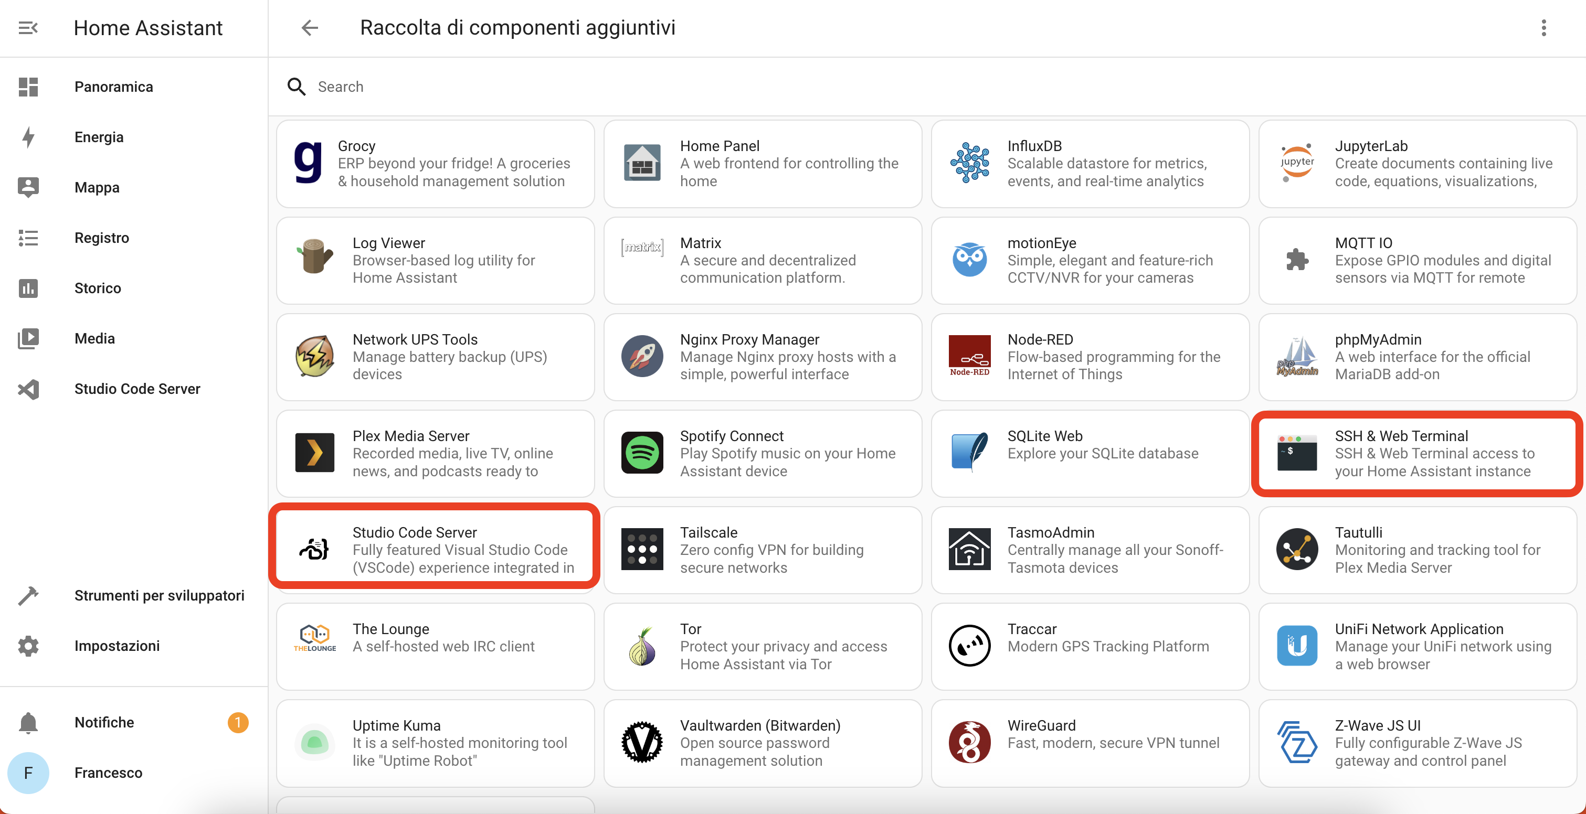The width and height of the screenshot is (1586, 814).
Task: Click the Home Panel house icon
Action: coord(642,163)
